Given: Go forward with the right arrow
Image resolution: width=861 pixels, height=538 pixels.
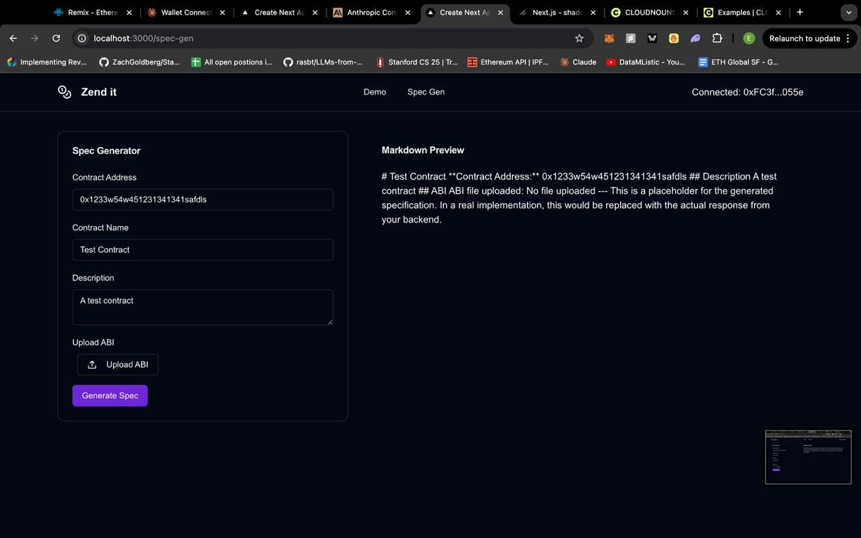Looking at the screenshot, I should (x=35, y=38).
